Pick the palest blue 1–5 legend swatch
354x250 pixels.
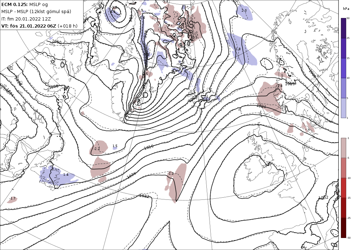[343, 108]
